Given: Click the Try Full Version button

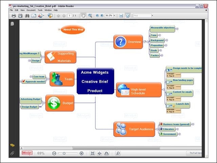Looking at the screenshot, I should [194, 153].
